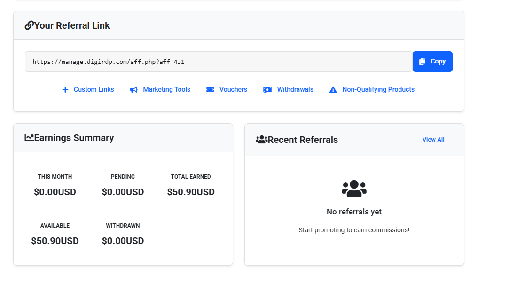Click the TOTAL EARNED label
This screenshot has height=292, width=509.
coord(191,177)
